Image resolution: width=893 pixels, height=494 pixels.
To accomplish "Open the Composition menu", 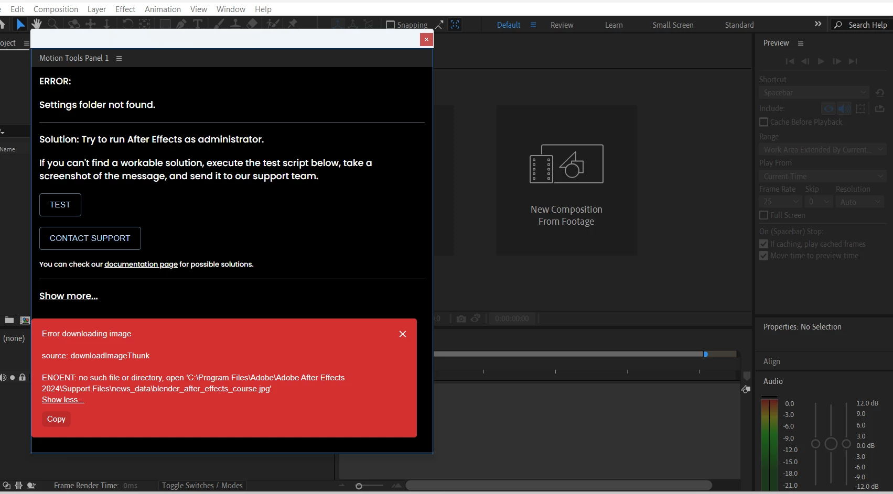I will point(56,9).
